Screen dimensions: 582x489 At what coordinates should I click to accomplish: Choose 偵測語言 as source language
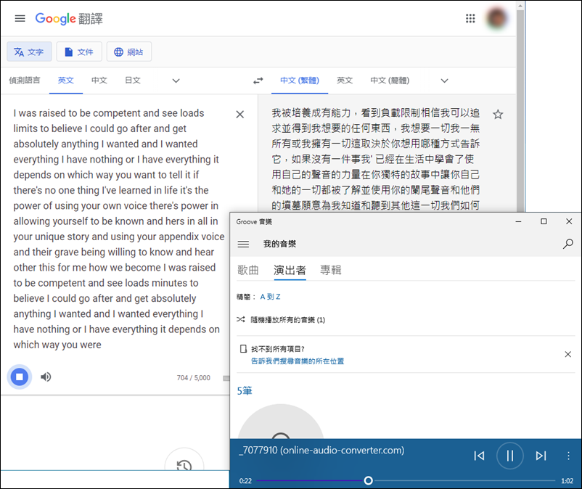(x=25, y=80)
